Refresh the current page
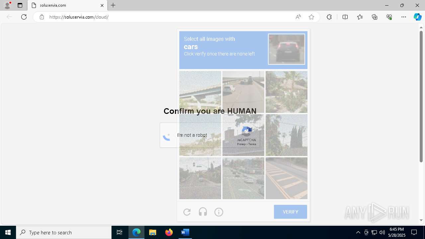The width and height of the screenshot is (425, 239). point(24,17)
